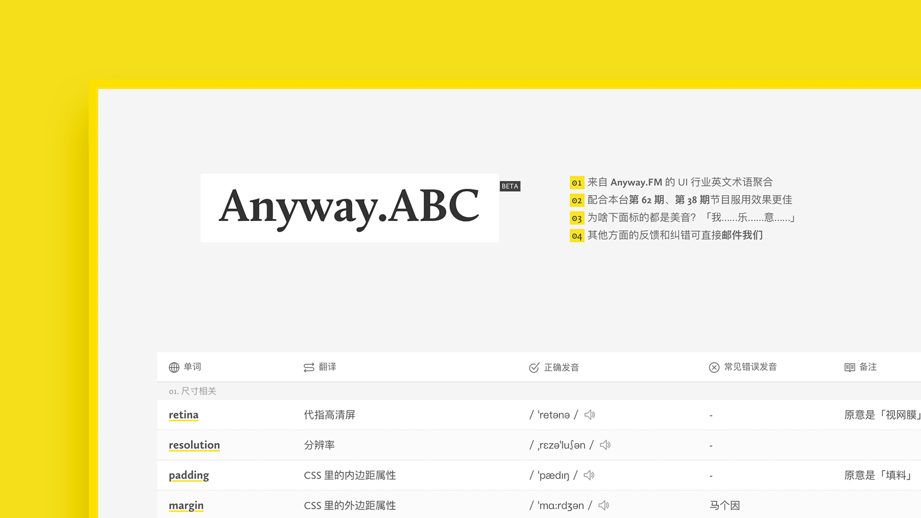The image size is (921, 518).
Task: Click the 备注 column header
Action: point(868,367)
